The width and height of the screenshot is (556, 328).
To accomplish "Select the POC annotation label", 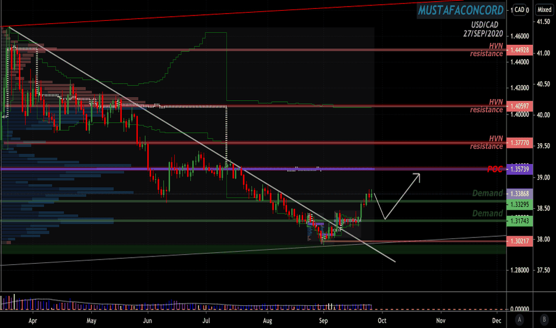I will point(495,169).
